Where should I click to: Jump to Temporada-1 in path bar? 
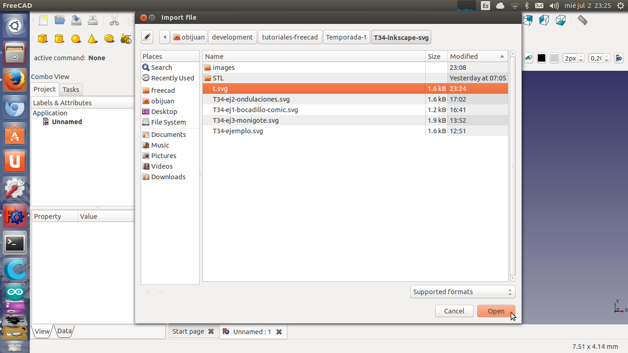click(x=346, y=37)
